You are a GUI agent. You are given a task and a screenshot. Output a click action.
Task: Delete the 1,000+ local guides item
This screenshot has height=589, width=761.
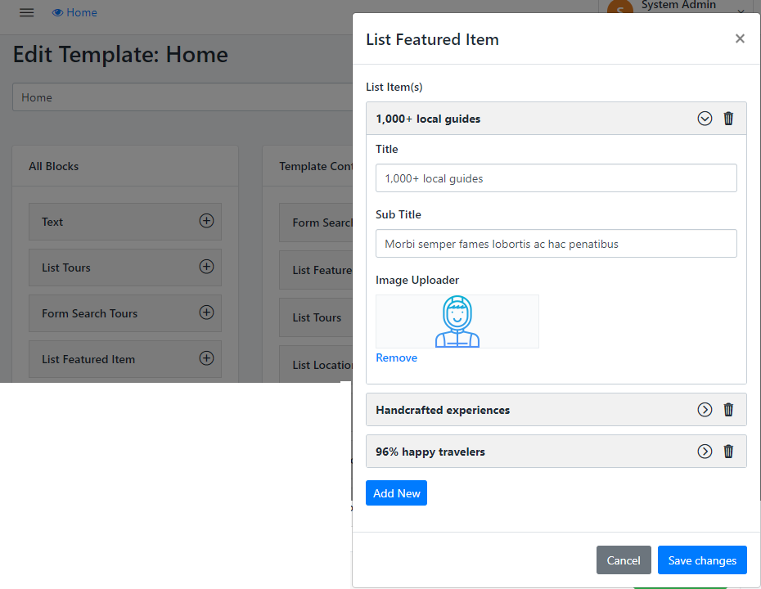[x=728, y=119]
